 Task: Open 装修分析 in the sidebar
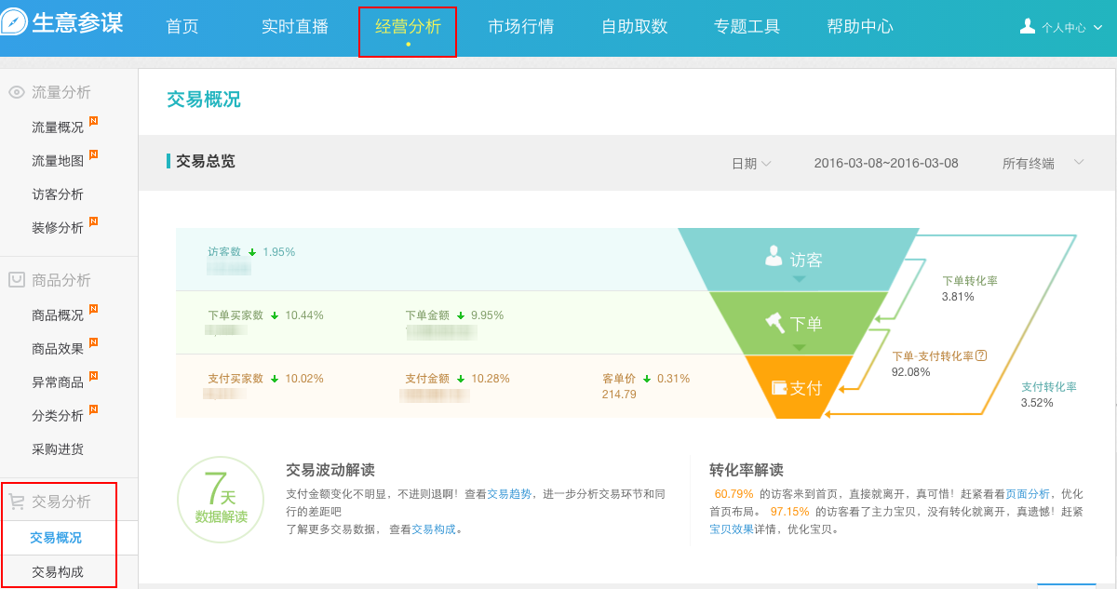[x=58, y=228]
